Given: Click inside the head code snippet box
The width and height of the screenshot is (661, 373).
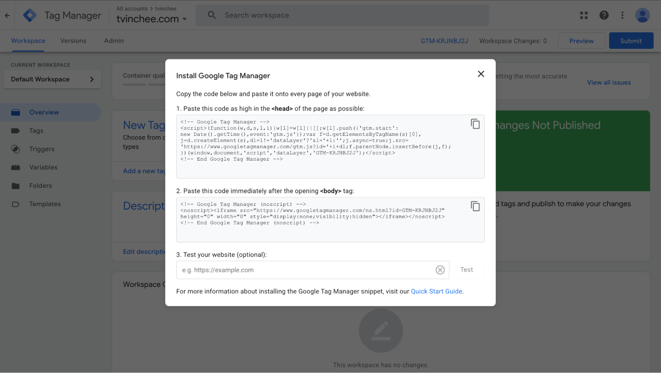Looking at the screenshot, I should point(330,147).
